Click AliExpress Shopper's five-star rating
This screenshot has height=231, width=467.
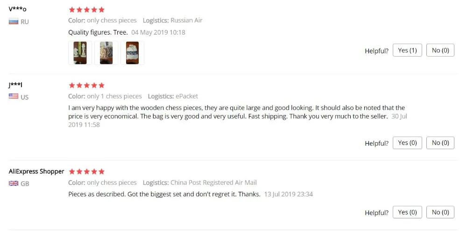pos(87,172)
